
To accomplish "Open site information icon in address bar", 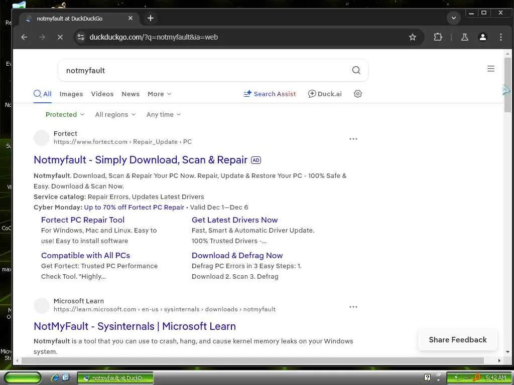I will click(81, 37).
